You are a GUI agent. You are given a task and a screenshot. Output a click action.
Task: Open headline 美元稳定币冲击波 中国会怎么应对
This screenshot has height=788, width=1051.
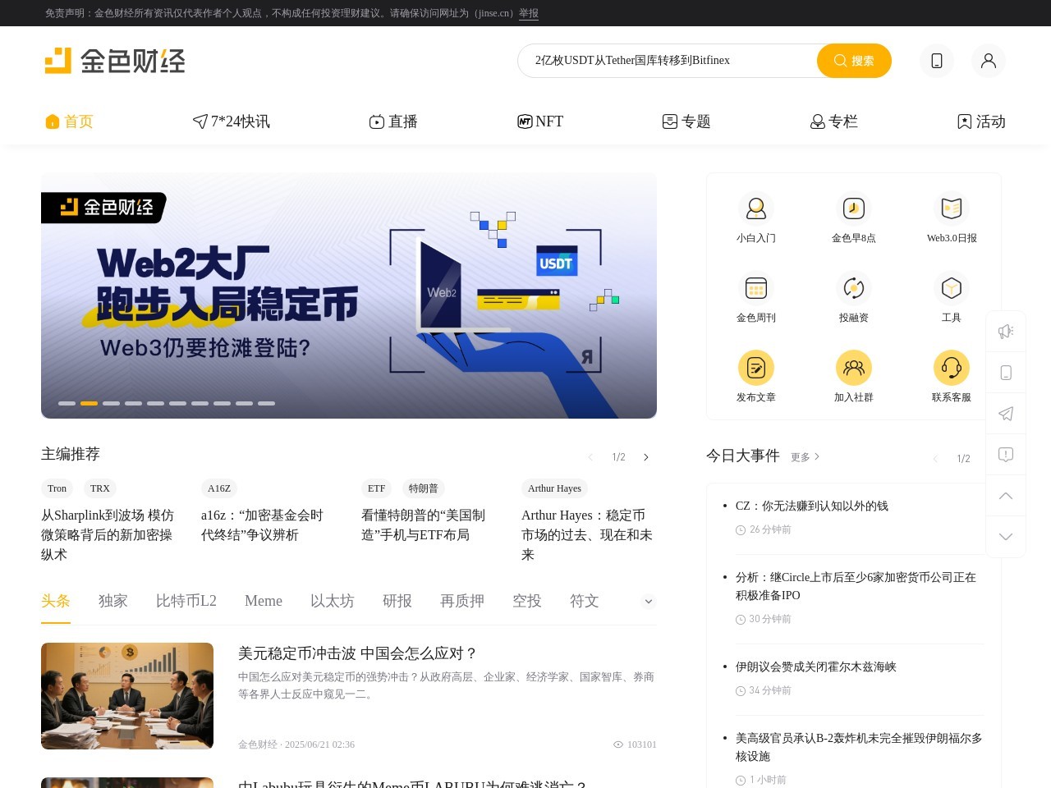pos(358,653)
